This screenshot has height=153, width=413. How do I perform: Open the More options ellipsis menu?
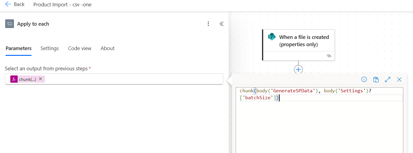tap(208, 24)
